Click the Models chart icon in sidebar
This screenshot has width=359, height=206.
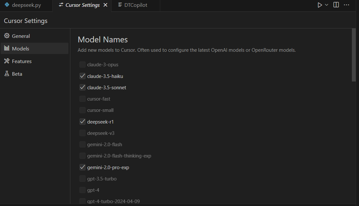(x=6, y=49)
